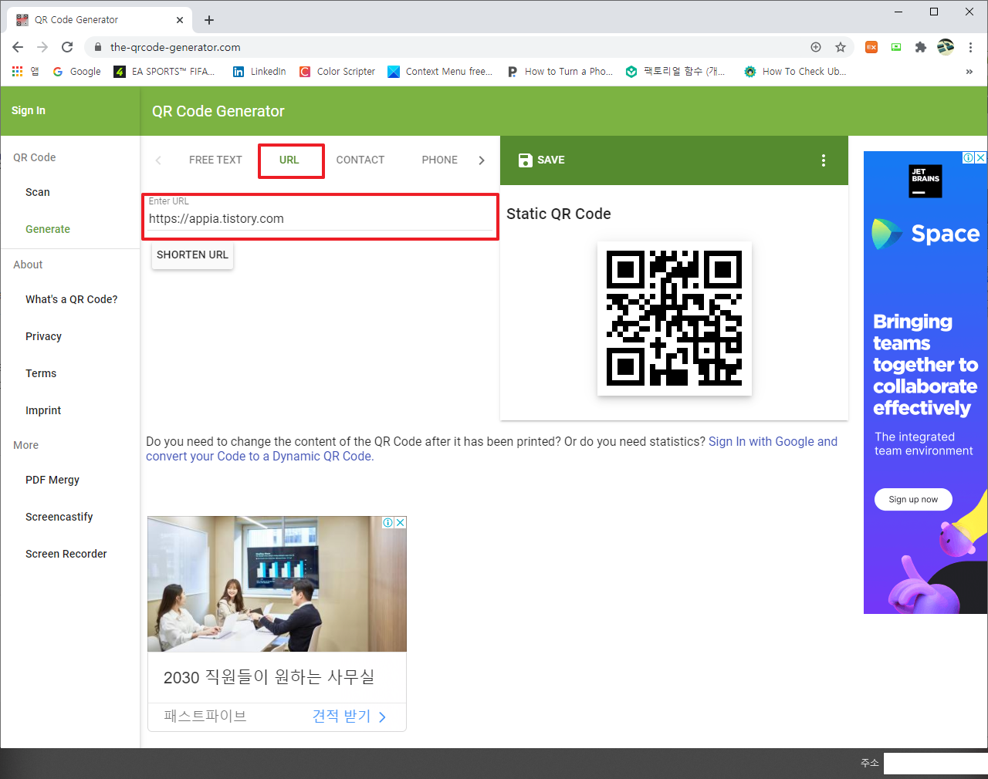The image size is (988, 779).
Task: Open the EA SPORTS FIFA bookmark
Action: click(x=164, y=71)
